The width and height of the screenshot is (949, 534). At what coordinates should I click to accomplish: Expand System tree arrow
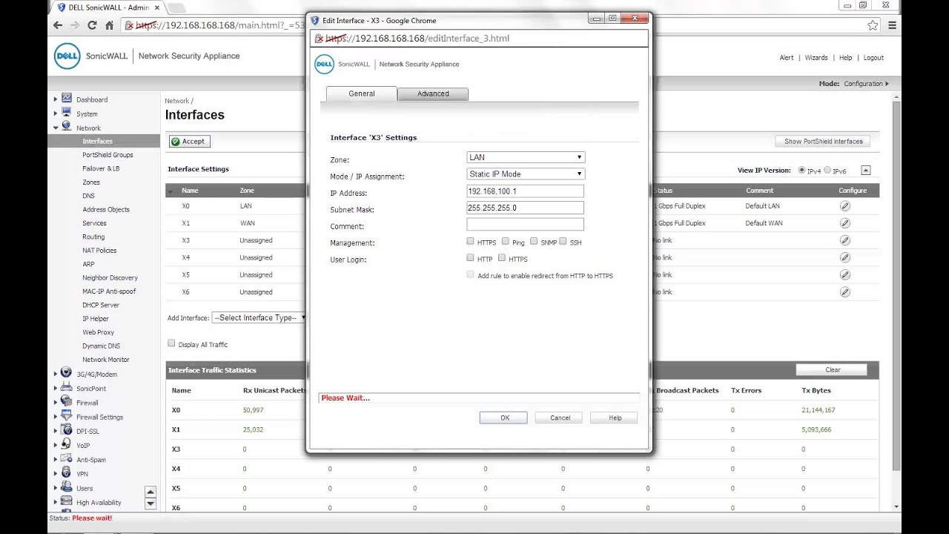56,113
